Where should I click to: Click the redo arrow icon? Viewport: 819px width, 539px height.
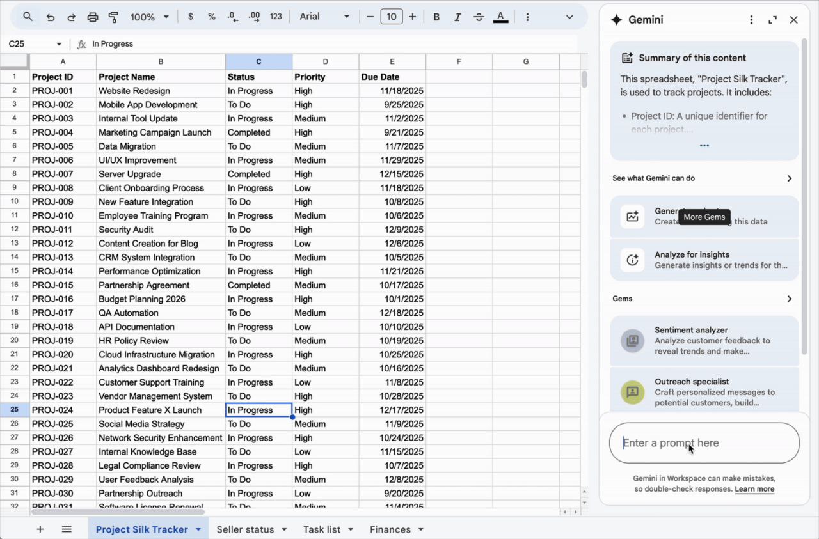click(x=71, y=17)
